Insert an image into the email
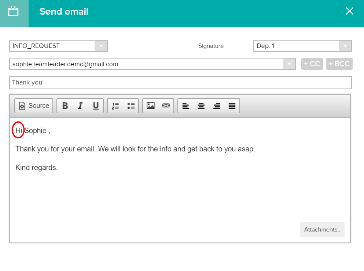The width and height of the screenshot is (364, 271). tap(151, 106)
